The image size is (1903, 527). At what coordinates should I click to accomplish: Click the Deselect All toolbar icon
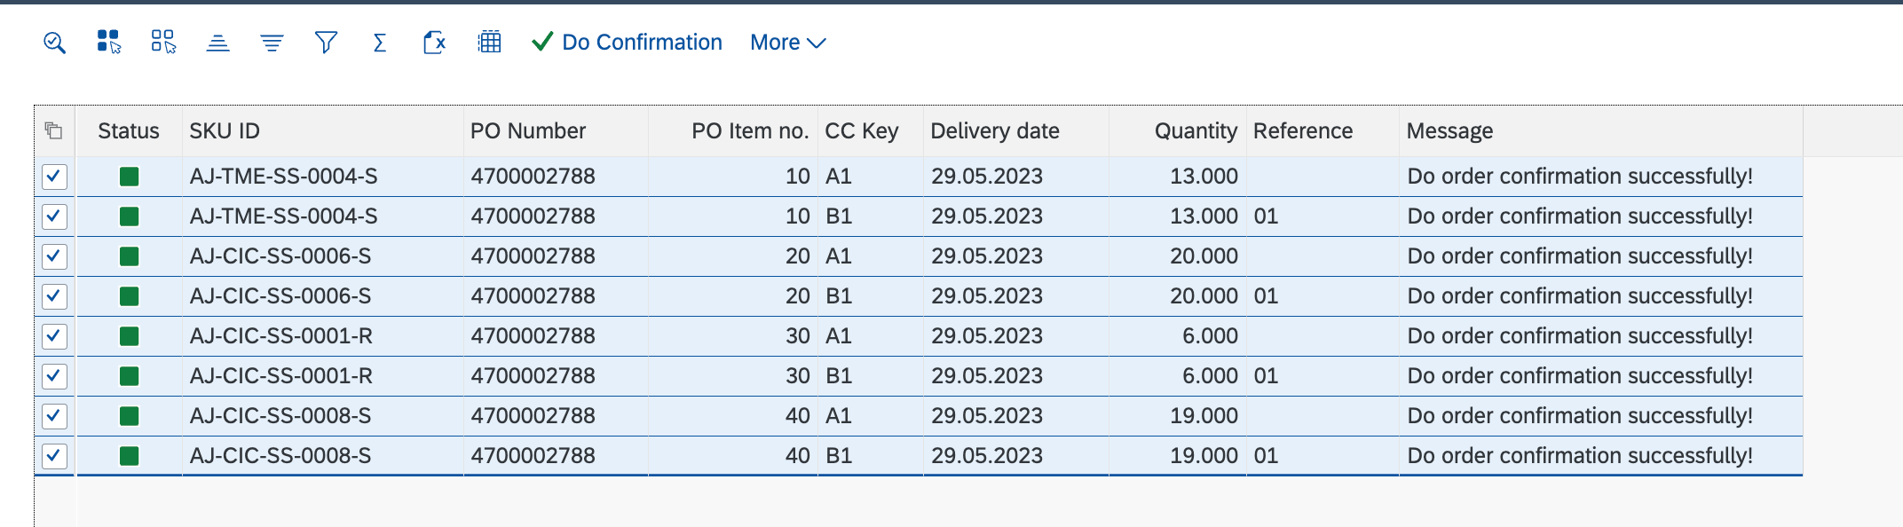163,42
